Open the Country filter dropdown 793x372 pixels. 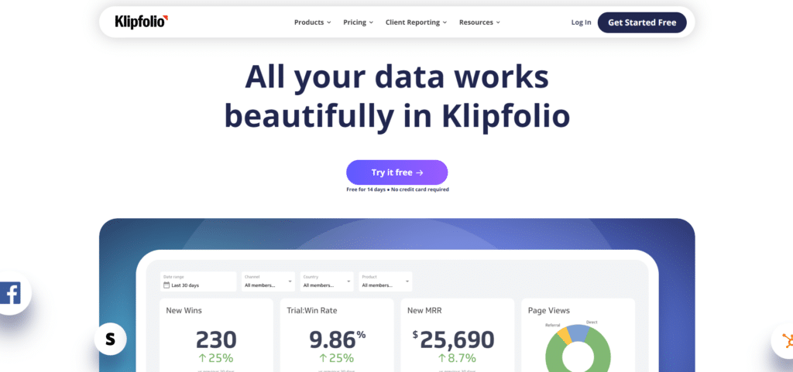point(327,281)
